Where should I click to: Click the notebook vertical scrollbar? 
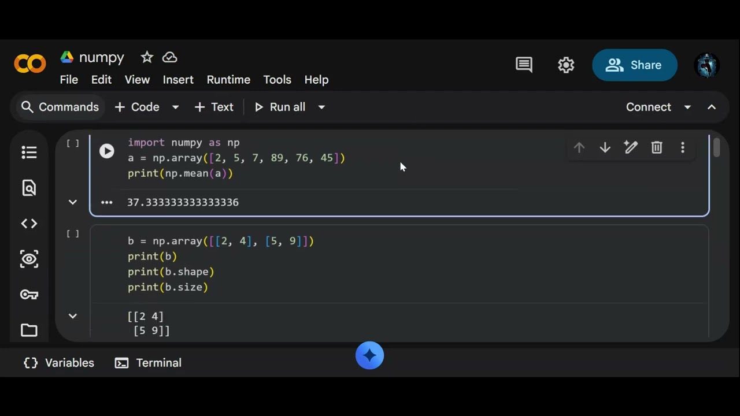coord(717,147)
